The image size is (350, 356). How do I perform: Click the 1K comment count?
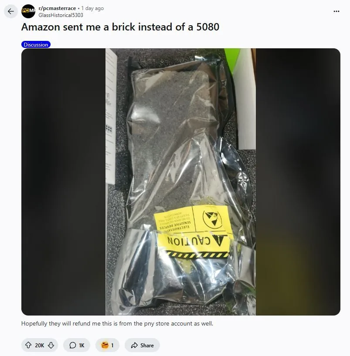click(x=82, y=345)
